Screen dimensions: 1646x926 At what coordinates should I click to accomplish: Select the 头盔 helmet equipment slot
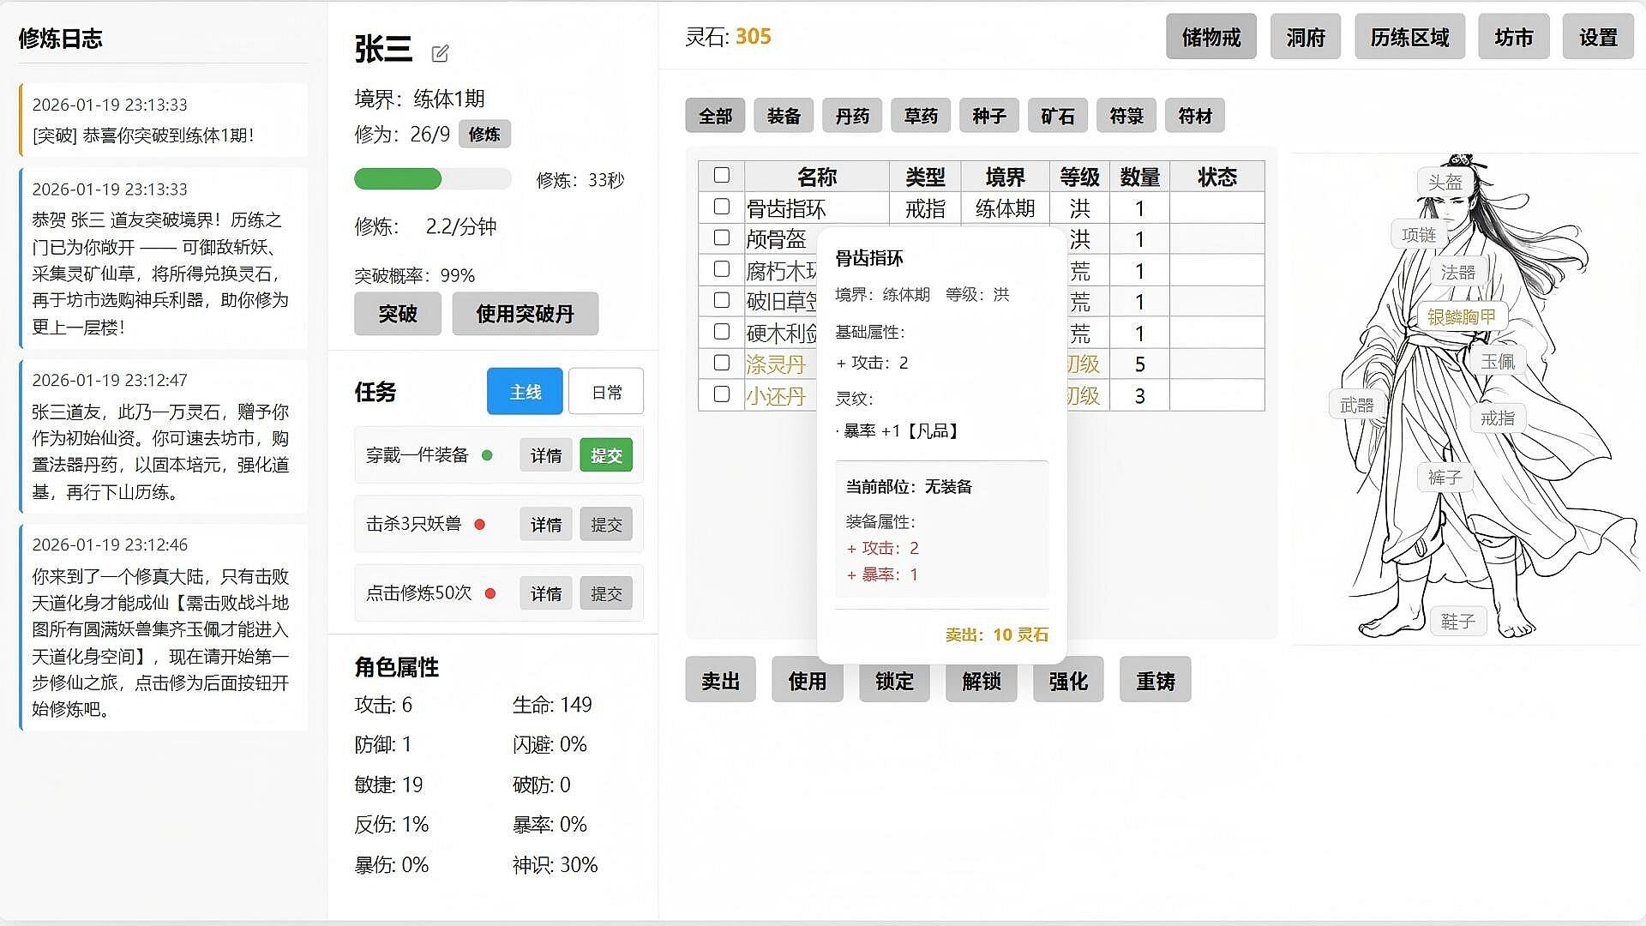1445,182
